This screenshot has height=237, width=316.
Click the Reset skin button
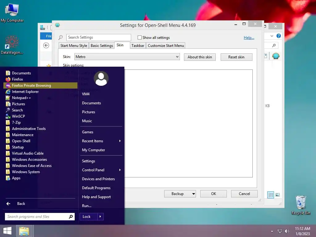pyautogui.click(x=236, y=57)
